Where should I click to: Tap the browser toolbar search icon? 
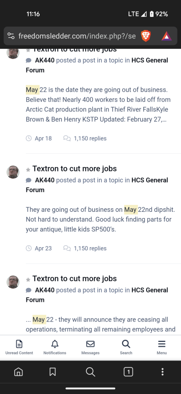[x=90, y=372]
